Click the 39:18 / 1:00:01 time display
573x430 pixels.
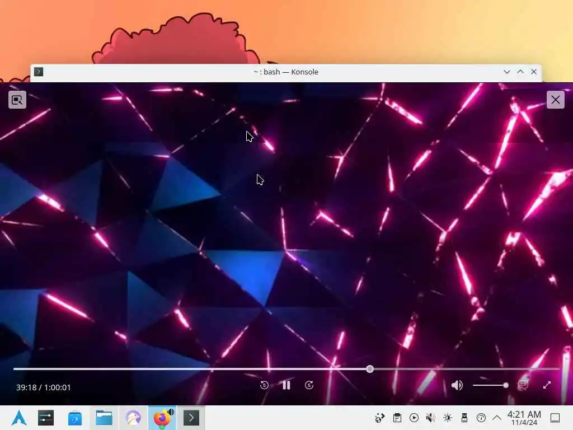(x=44, y=387)
